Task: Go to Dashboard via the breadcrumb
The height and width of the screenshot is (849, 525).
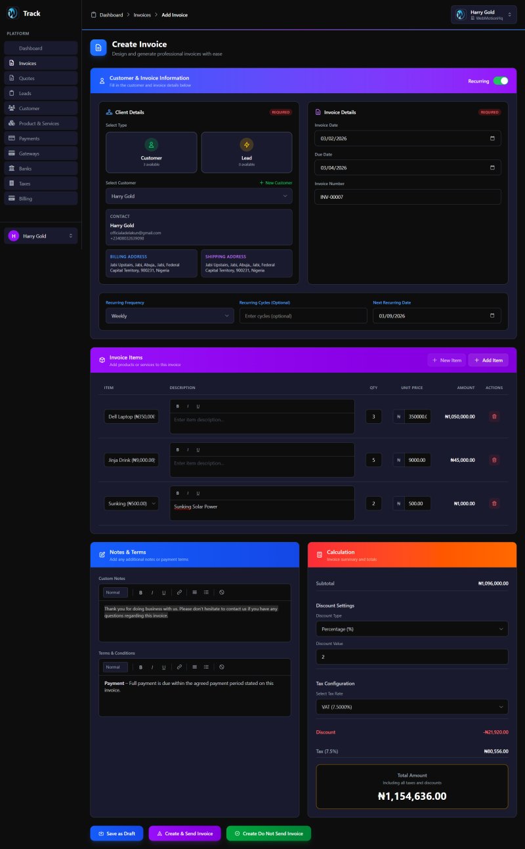Action: click(x=110, y=14)
